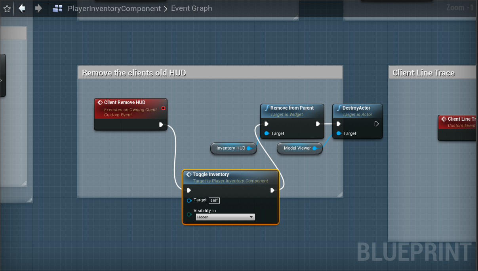Click the favorites star icon
Viewport: 478px width, 271px height.
click(7, 8)
